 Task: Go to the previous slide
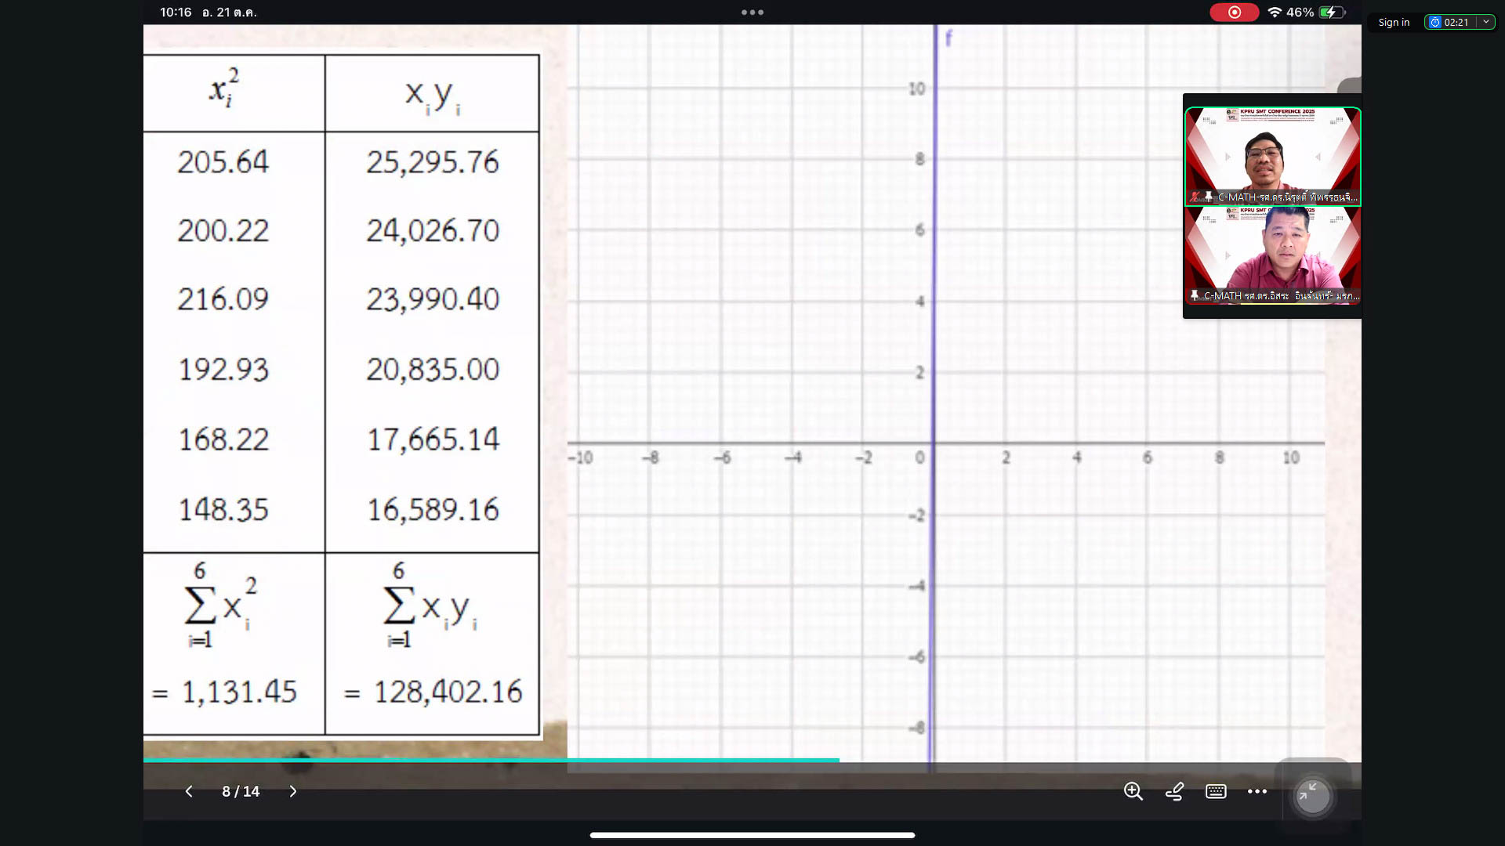click(189, 791)
